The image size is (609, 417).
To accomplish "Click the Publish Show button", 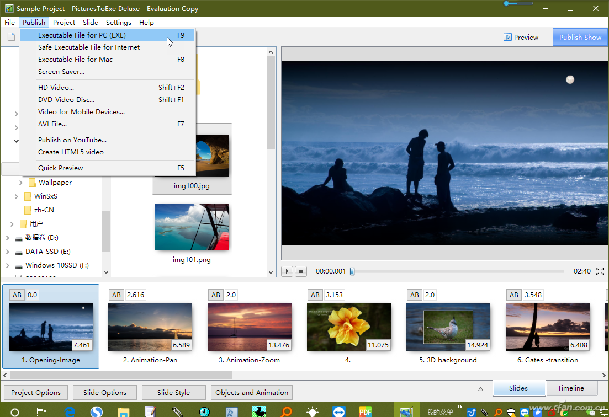I will (x=580, y=37).
